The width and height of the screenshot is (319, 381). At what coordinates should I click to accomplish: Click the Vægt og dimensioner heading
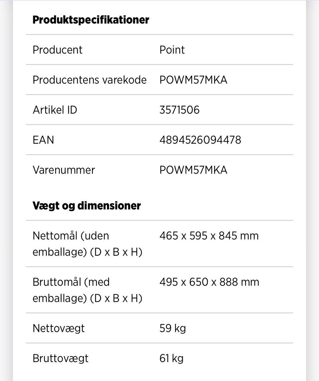pyautogui.click(x=86, y=205)
